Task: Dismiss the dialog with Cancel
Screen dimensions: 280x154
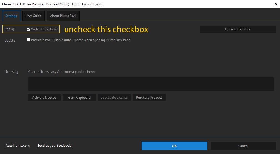Action: 243,146
